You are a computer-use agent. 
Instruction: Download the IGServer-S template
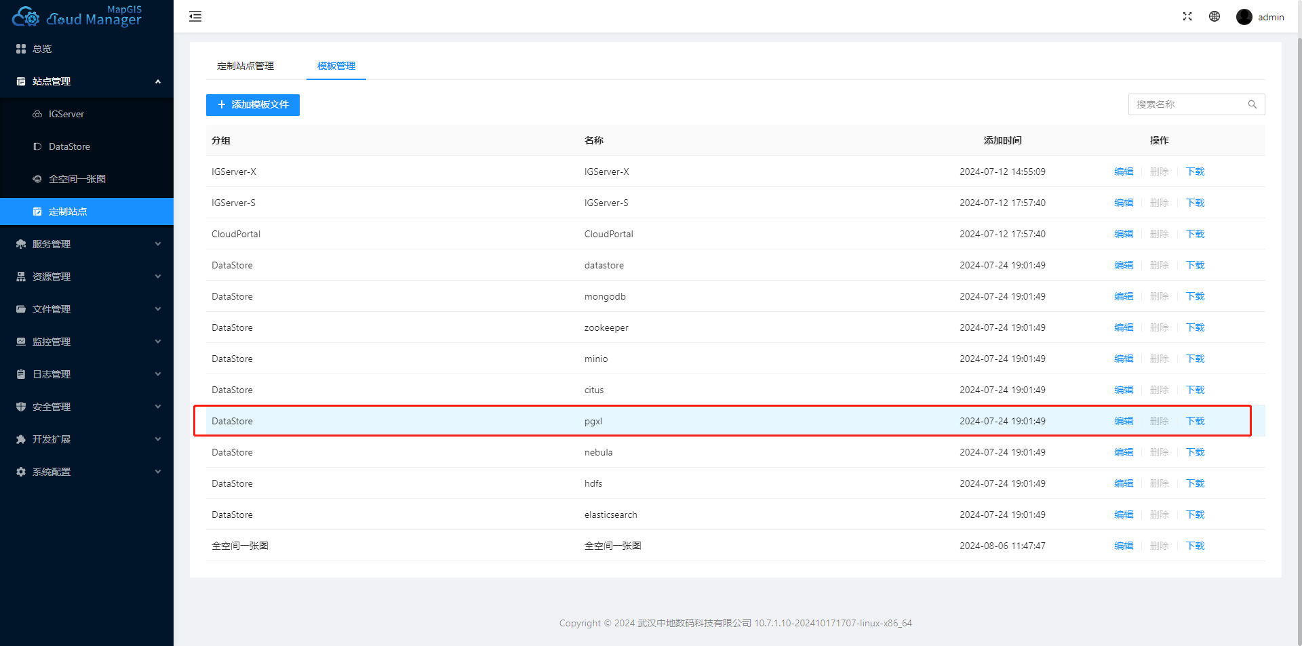(1195, 203)
